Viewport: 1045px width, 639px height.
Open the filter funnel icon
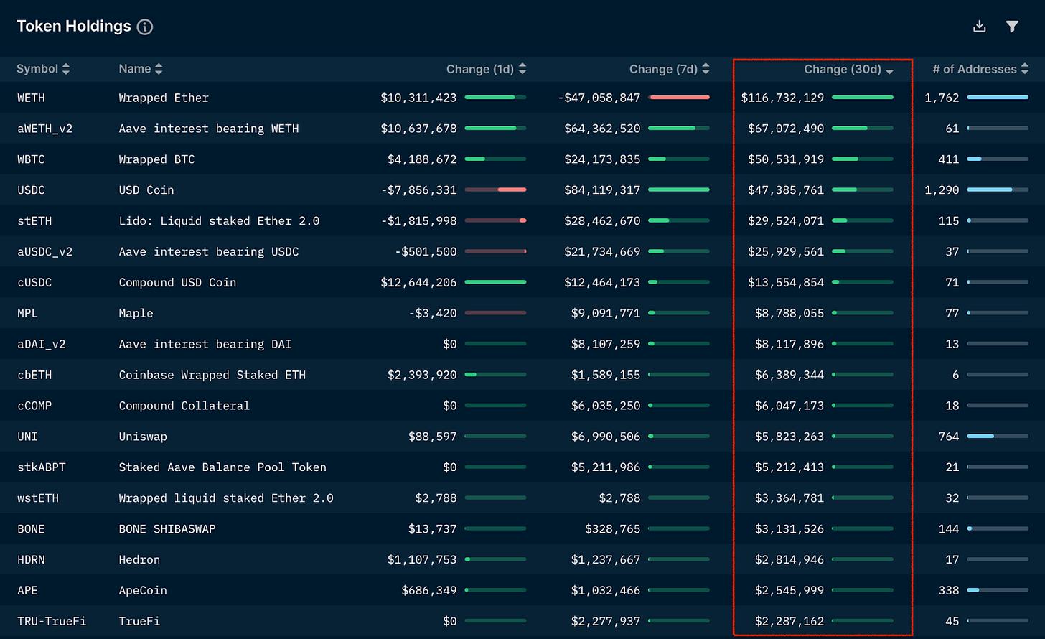click(x=1012, y=27)
